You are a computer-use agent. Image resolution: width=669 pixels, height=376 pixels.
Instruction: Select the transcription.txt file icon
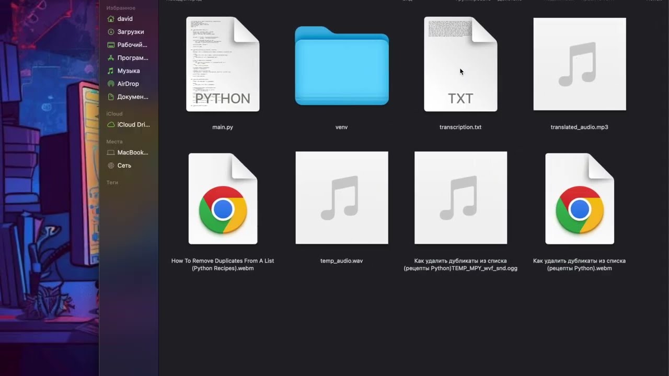point(460,64)
